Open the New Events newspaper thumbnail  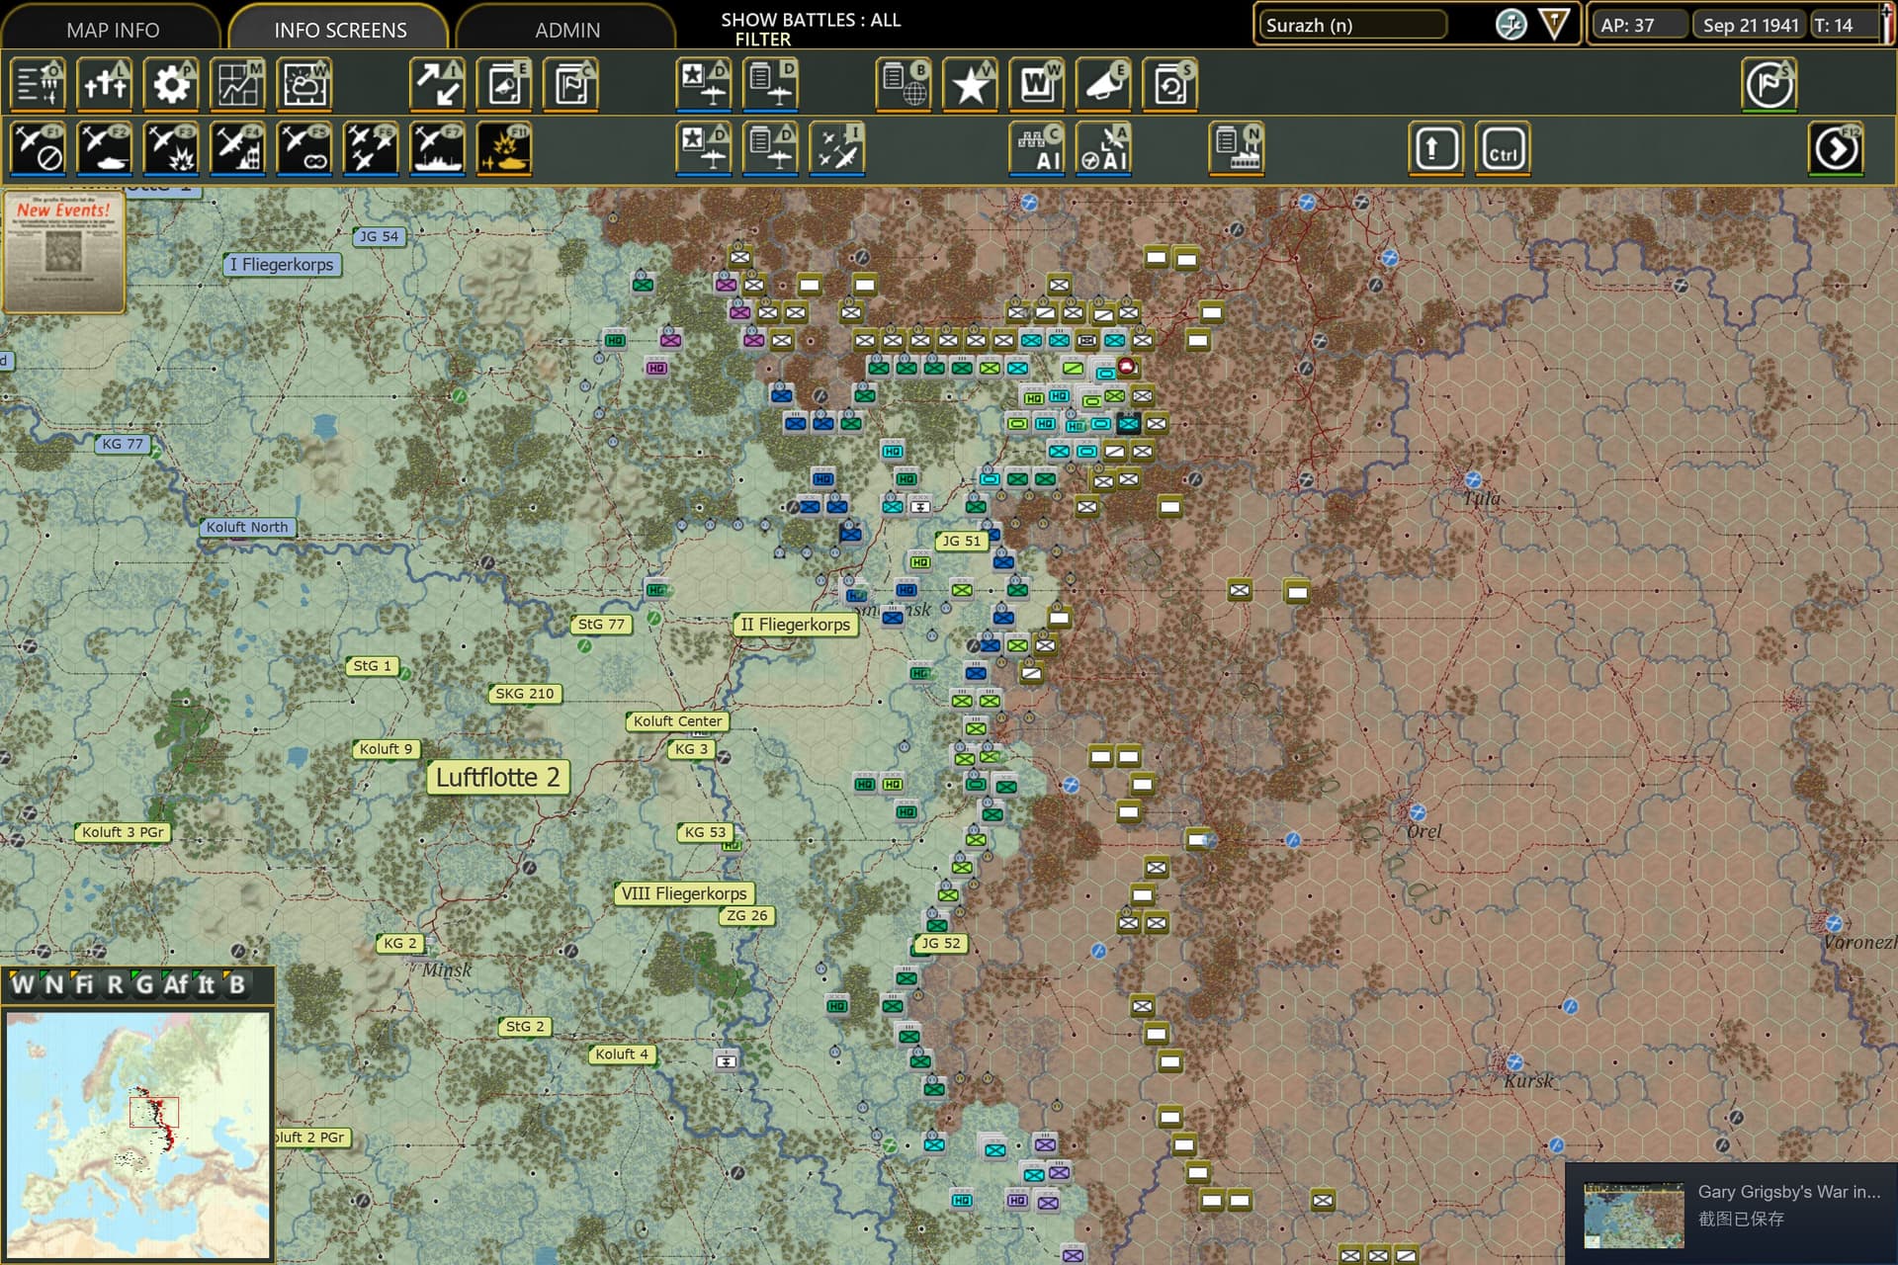coord(64,253)
